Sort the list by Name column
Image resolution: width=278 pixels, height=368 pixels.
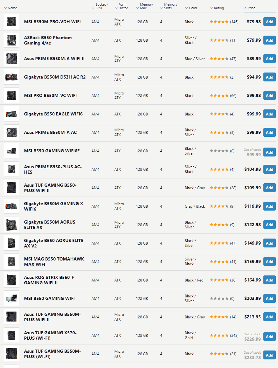[x=10, y=8]
